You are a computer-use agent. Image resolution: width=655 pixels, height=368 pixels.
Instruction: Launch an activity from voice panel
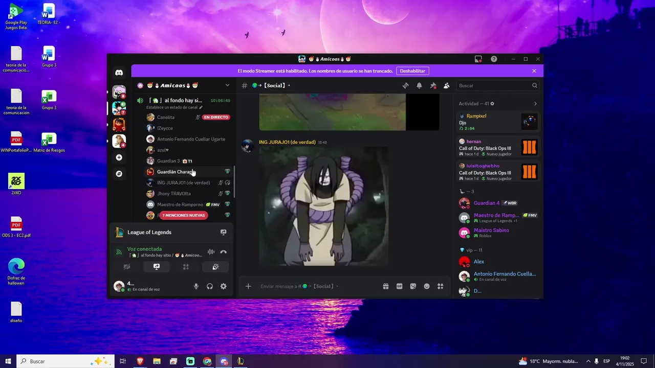pyautogui.click(x=186, y=267)
